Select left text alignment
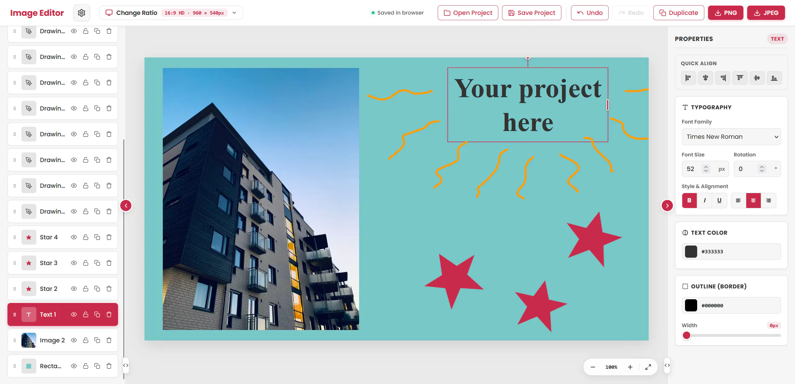 point(738,201)
